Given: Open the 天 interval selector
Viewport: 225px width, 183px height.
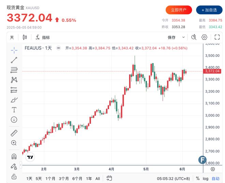Looking at the screenshot, I should click(12, 38).
